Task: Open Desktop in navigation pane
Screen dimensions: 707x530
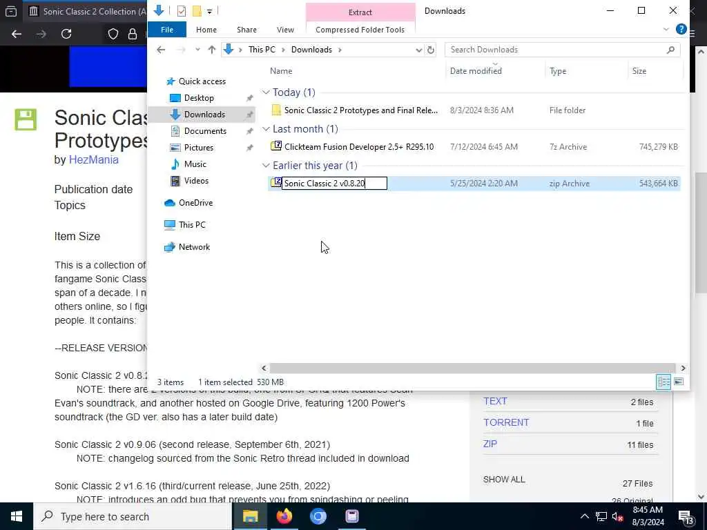Action: 199,98
